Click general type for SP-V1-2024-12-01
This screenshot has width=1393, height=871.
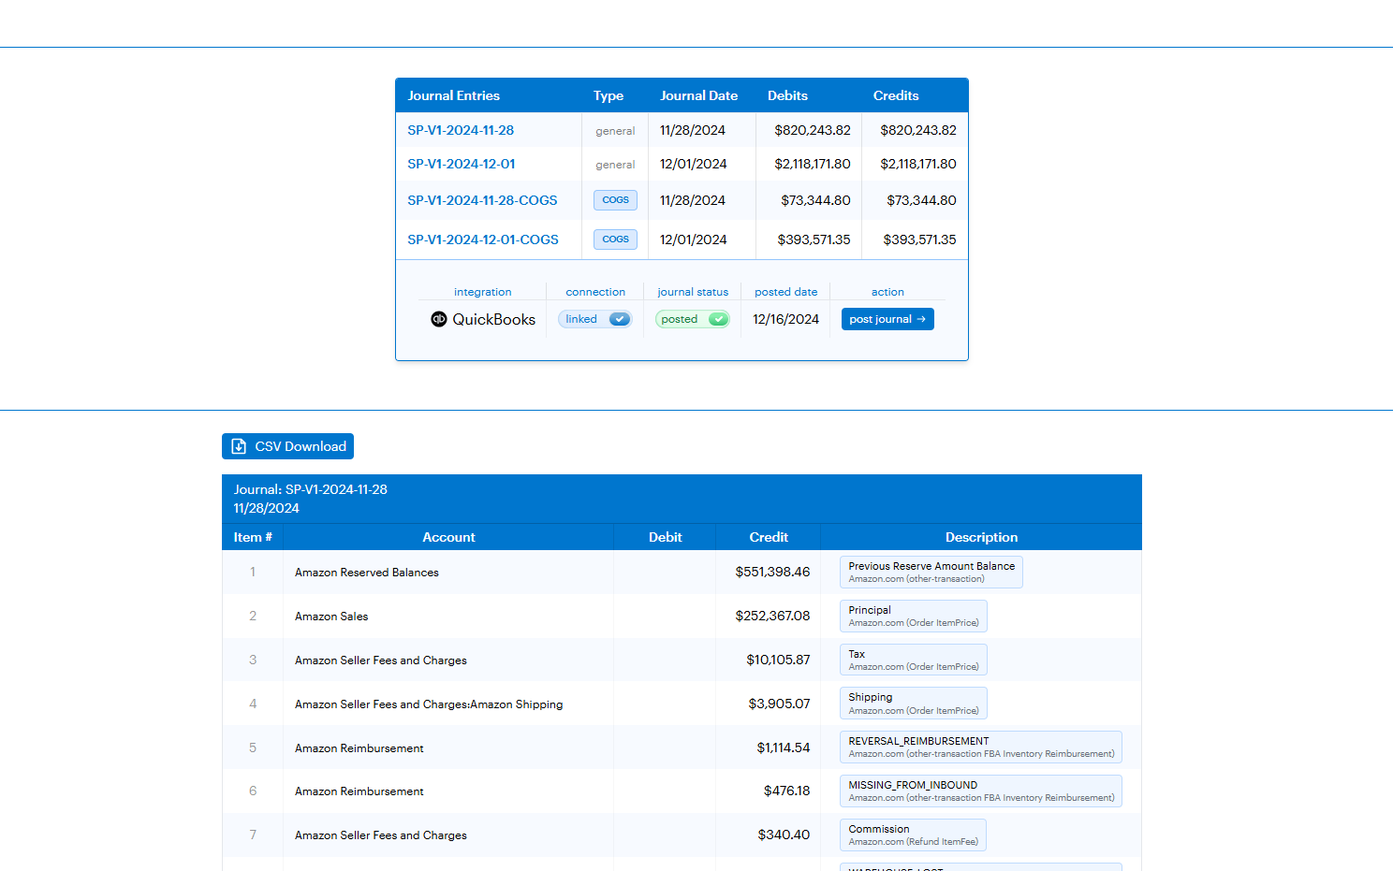615,165
